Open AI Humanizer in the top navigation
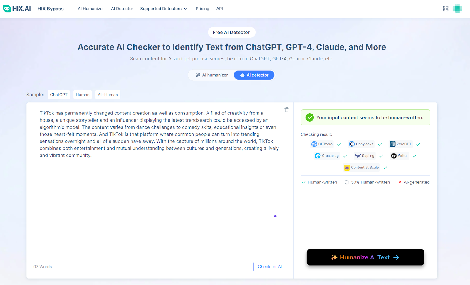This screenshot has width=470, height=285. [91, 9]
